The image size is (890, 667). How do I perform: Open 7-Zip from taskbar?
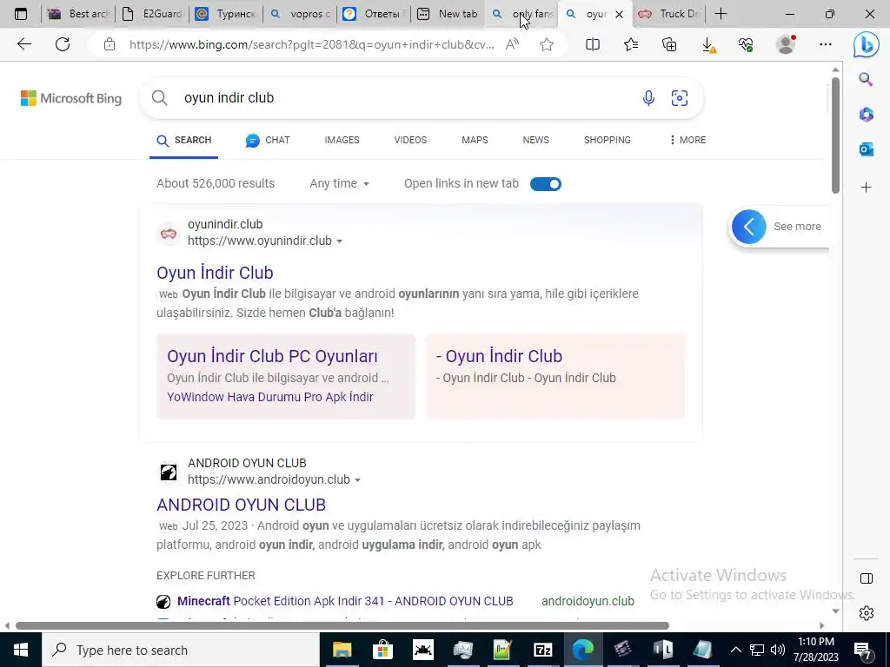tap(542, 650)
